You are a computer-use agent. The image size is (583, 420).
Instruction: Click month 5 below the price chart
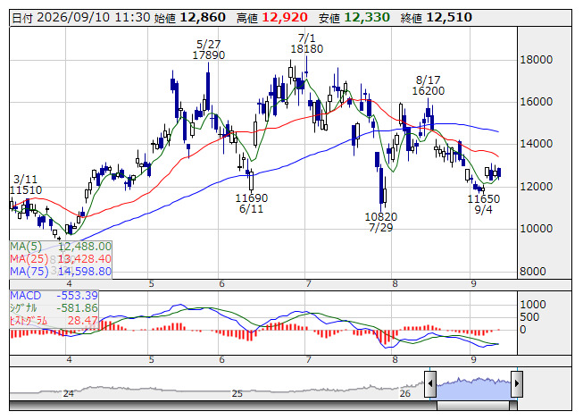coord(151,284)
